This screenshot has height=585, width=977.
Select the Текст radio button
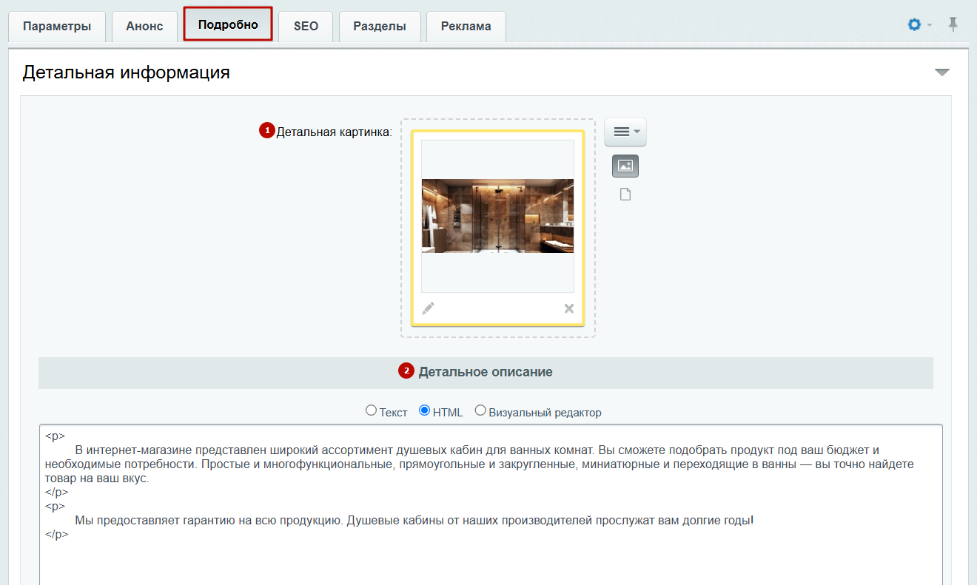371,410
